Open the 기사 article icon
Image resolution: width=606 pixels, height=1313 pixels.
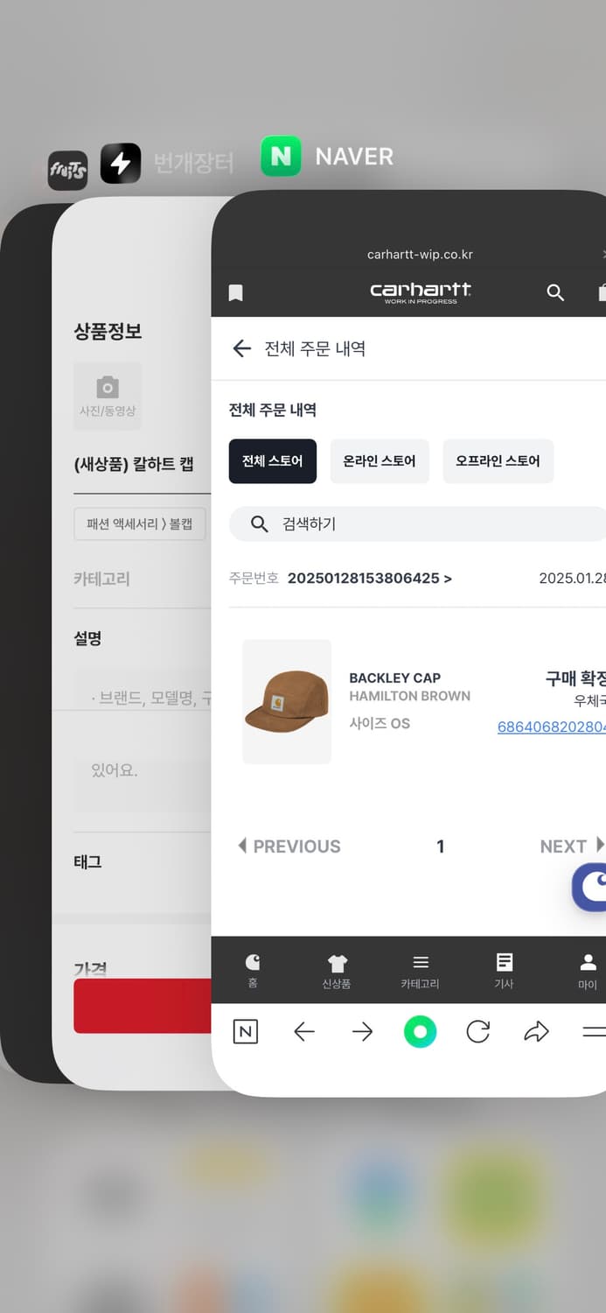click(x=505, y=971)
